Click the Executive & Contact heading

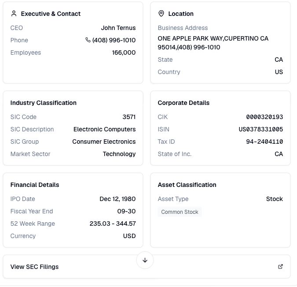tap(51, 14)
